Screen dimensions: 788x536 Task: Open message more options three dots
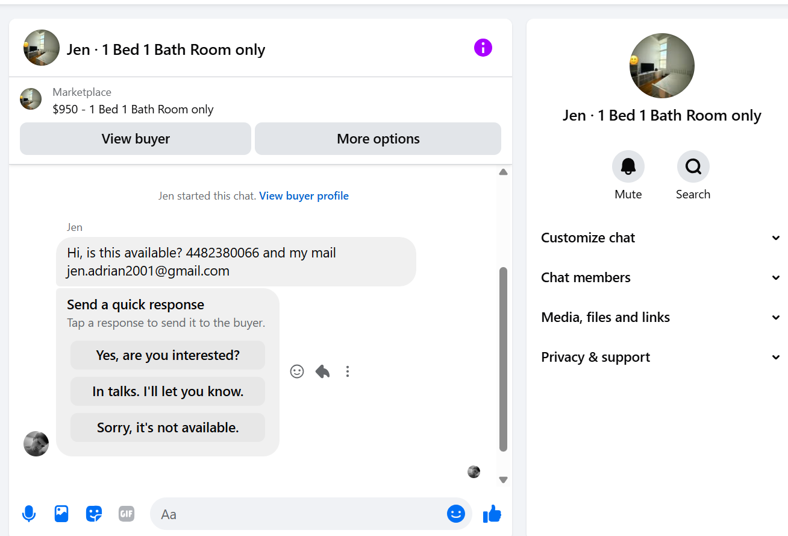click(348, 371)
